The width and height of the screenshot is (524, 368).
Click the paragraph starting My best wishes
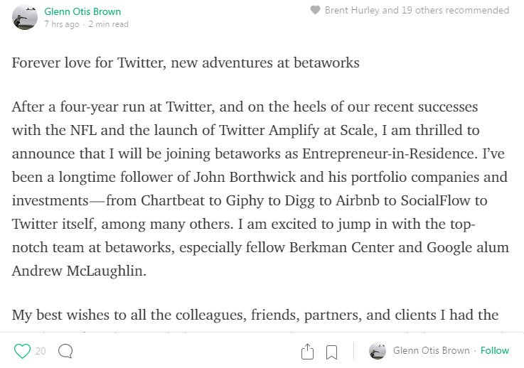[x=255, y=315]
